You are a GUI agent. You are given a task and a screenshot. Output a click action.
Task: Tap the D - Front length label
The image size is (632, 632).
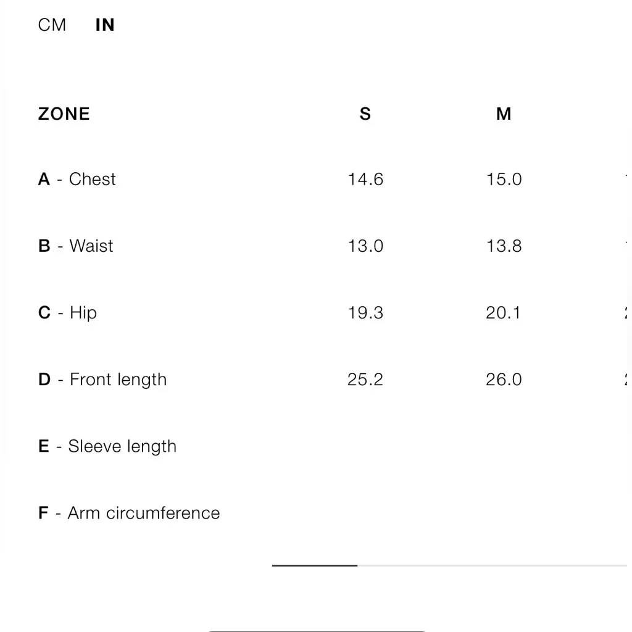(x=102, y=379)
